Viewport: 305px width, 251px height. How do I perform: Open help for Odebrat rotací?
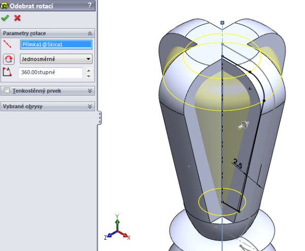[90, 5]
